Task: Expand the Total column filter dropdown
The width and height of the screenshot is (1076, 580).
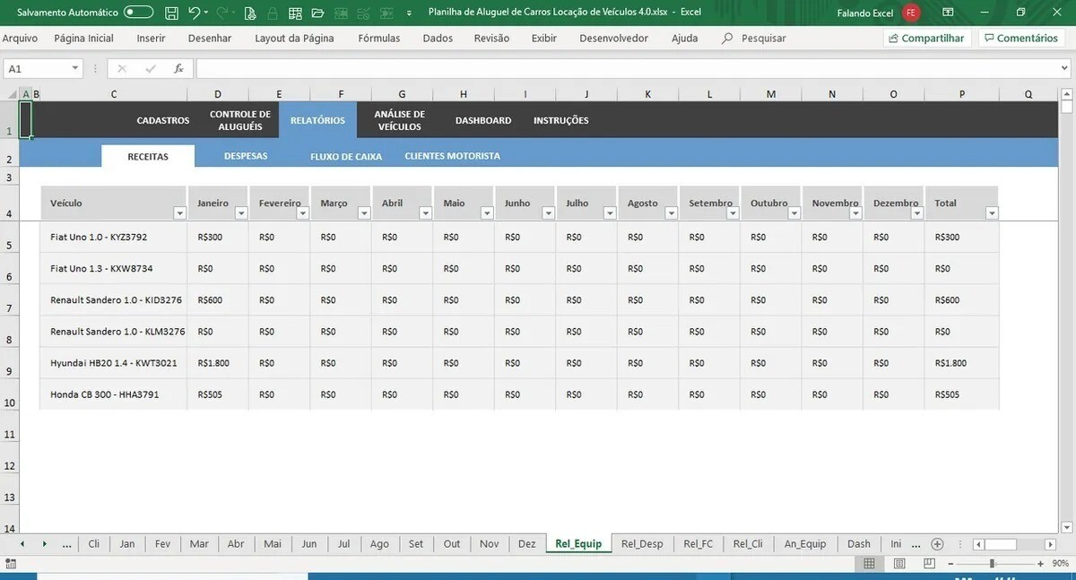Action: [x=991, y=213]
